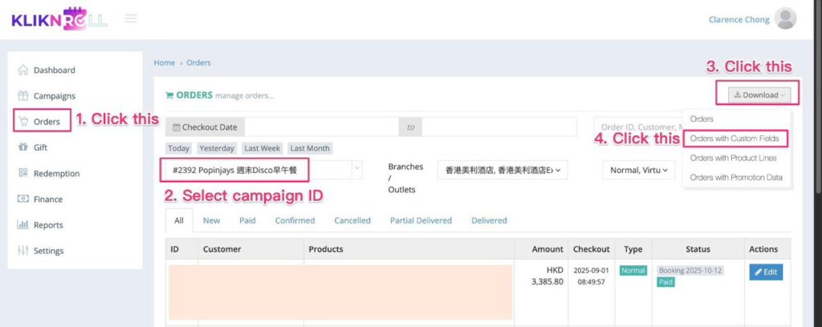Open the campaign selector showing #2392 Popinjays
The width and height of the screenshot is (822, 327).
(263, 170)
